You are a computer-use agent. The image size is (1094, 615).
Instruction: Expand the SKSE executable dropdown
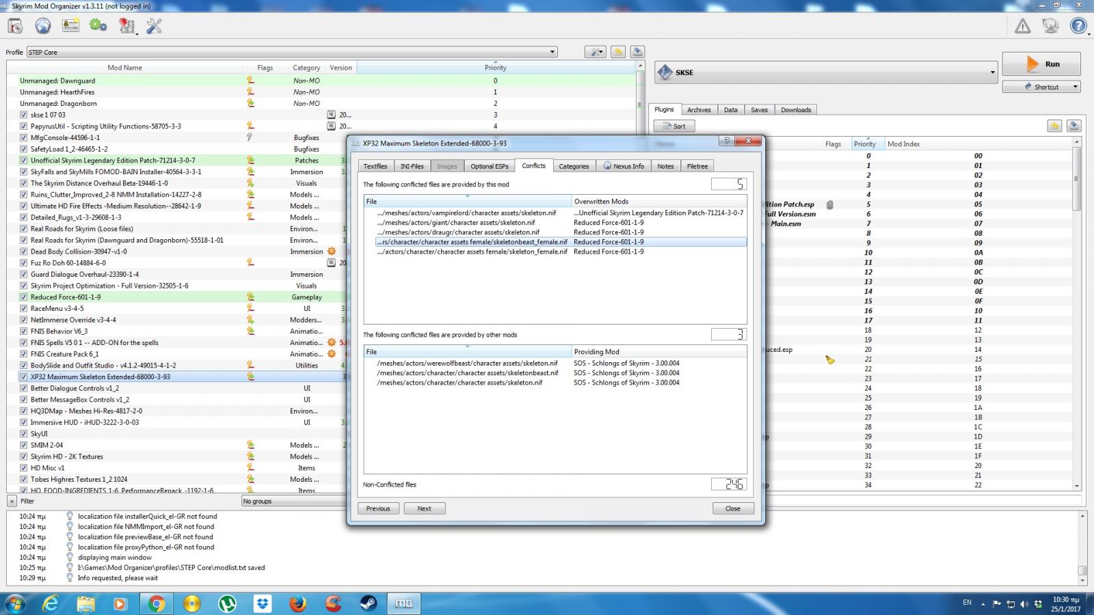click(827, 72)
